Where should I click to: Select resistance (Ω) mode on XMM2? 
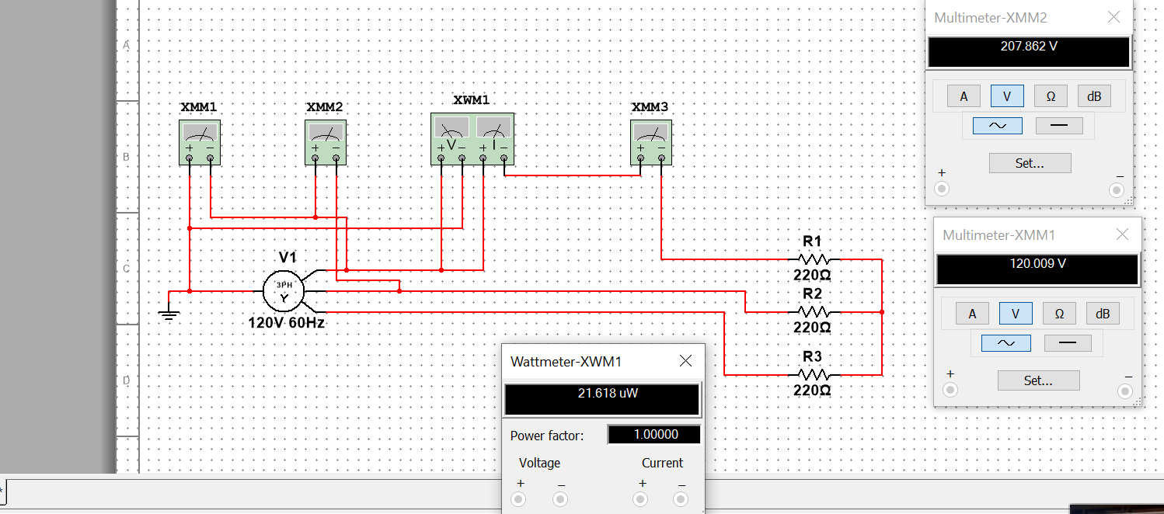click(x=1051, y=96)
